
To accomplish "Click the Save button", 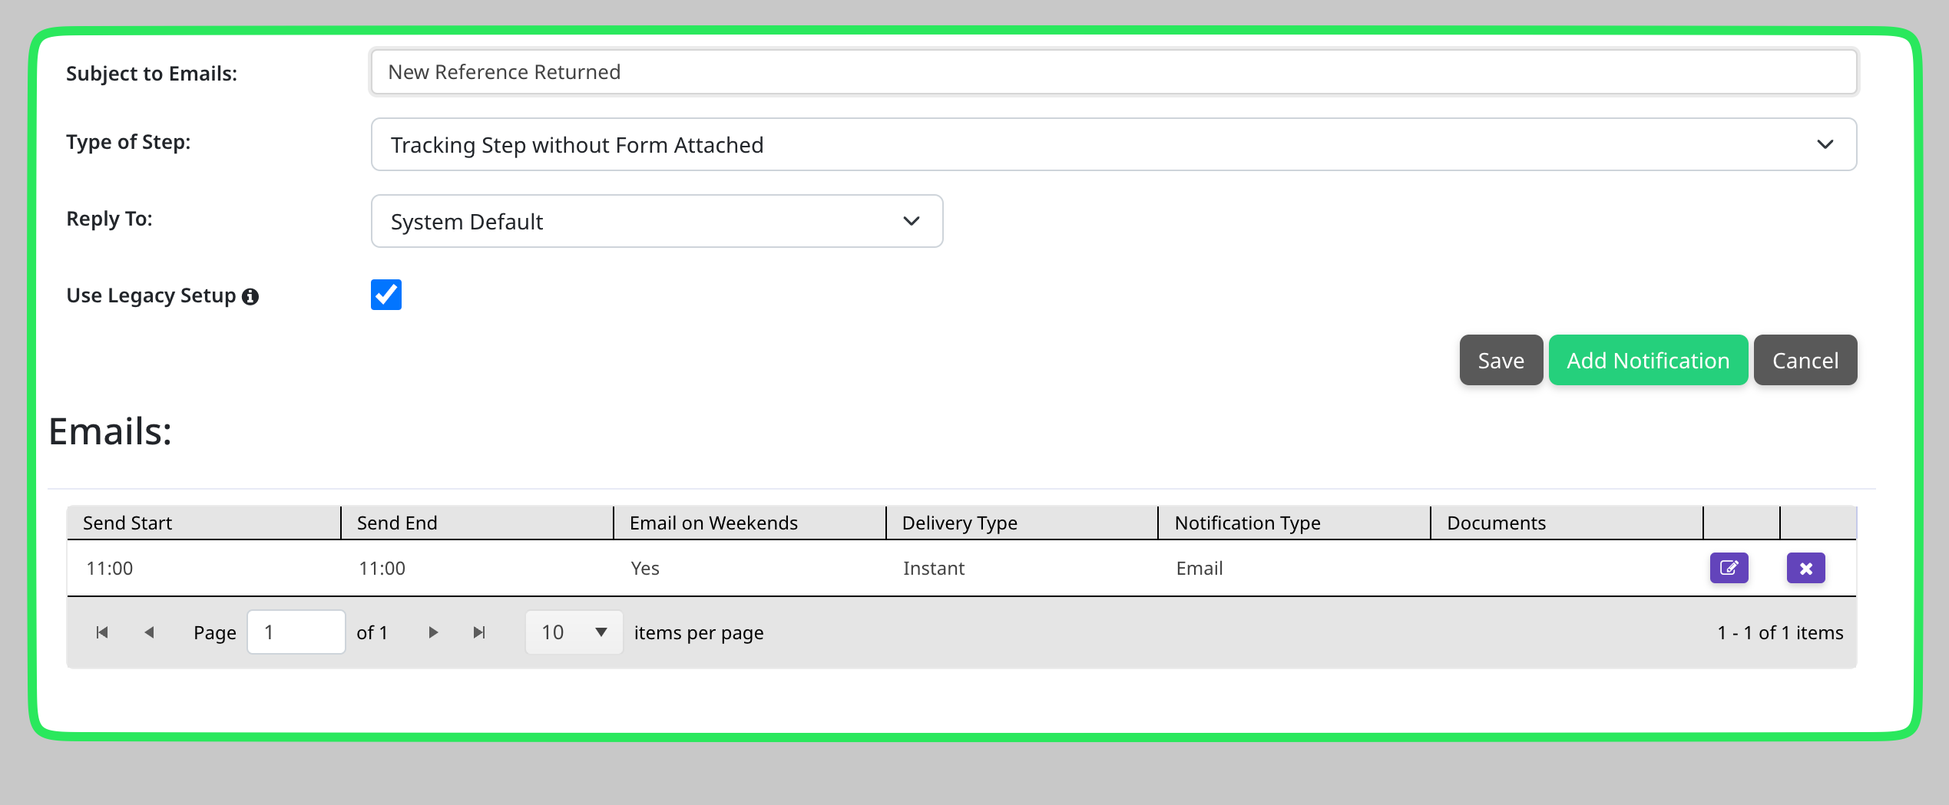I will click(x=1501, y=360).
